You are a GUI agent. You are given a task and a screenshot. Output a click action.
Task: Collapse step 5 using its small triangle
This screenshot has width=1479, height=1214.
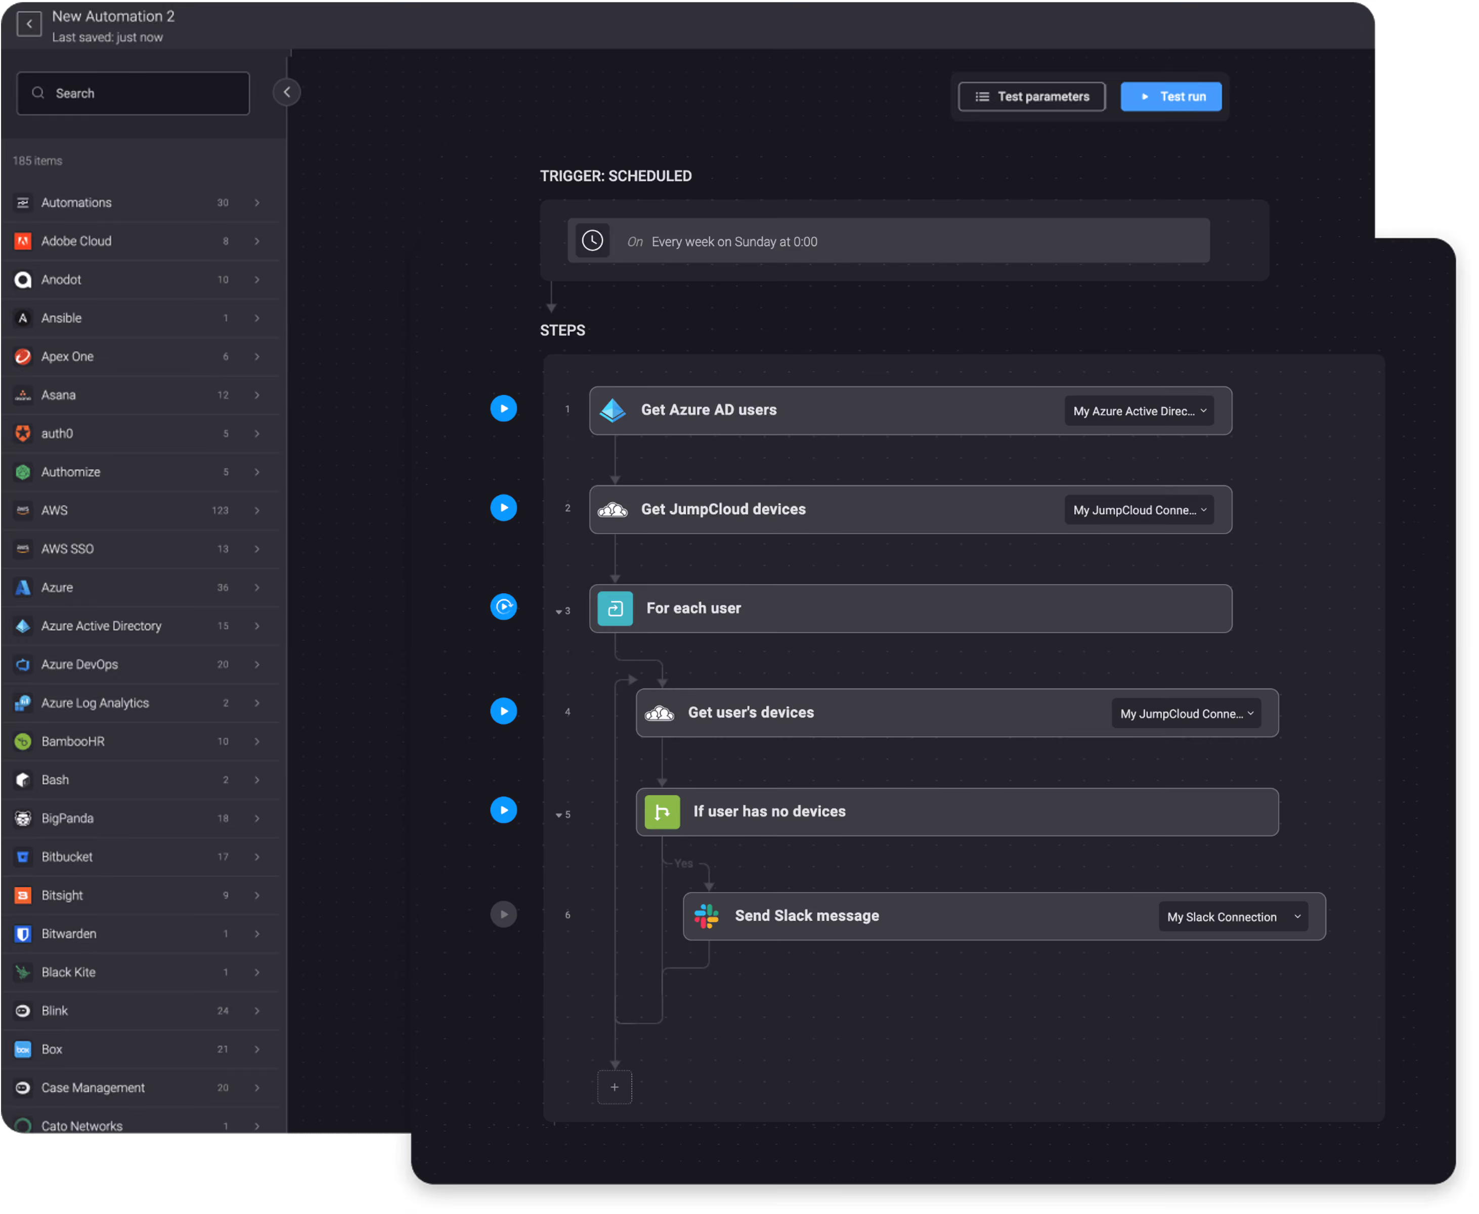[560, 816]
